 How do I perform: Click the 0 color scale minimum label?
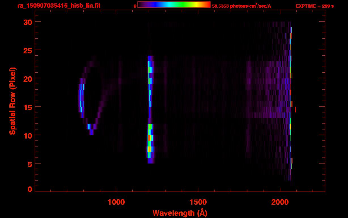point(135,6)
